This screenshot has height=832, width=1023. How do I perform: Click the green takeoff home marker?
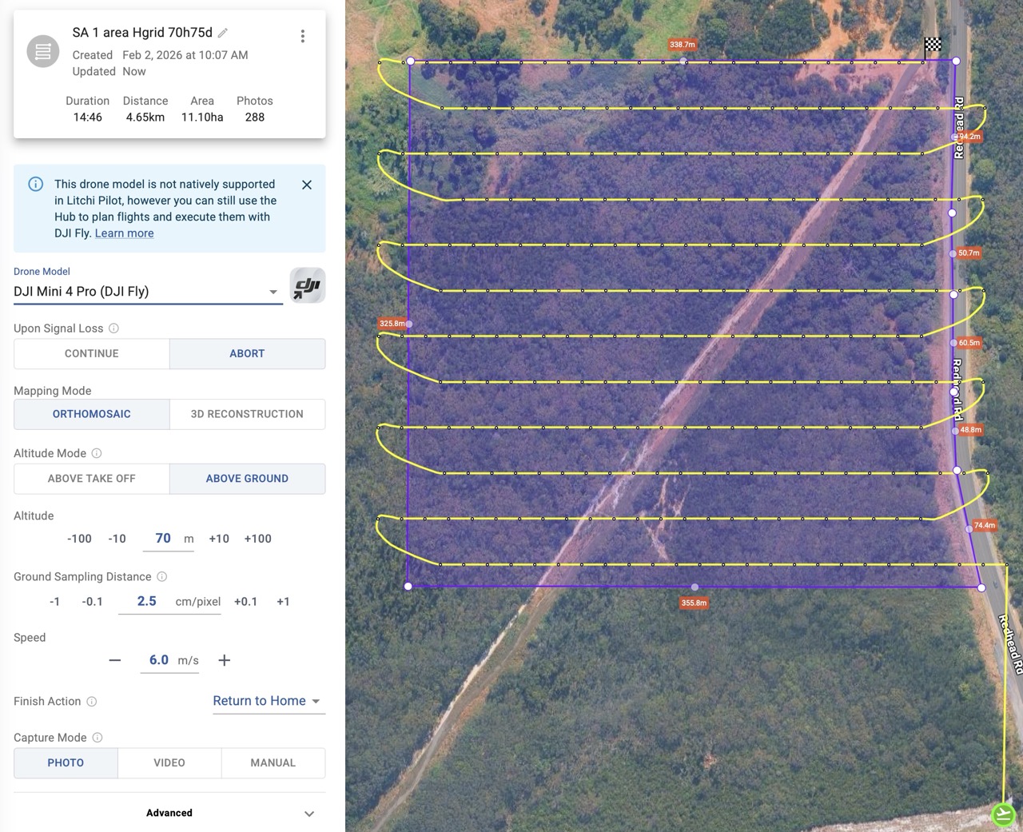[1003, 814]
